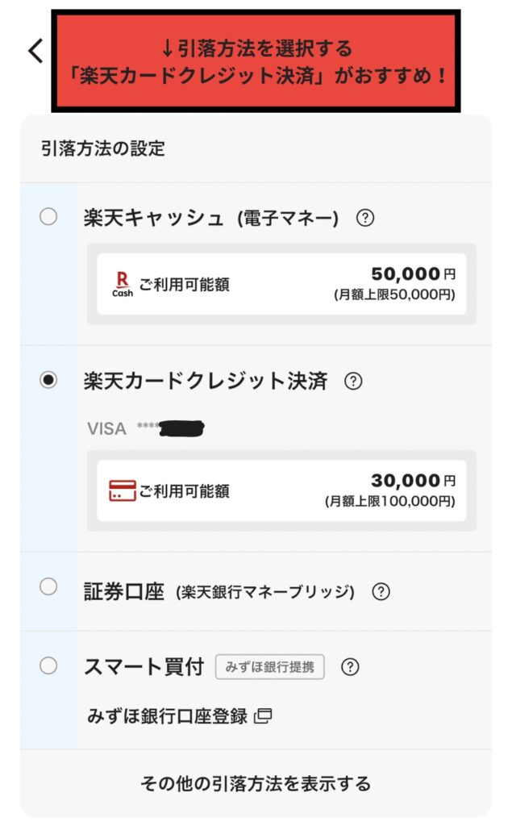The width and height of the screenshot is (512, 826).
Task: Expand その他の引落方法を表示する
Action: coord(256,783)
